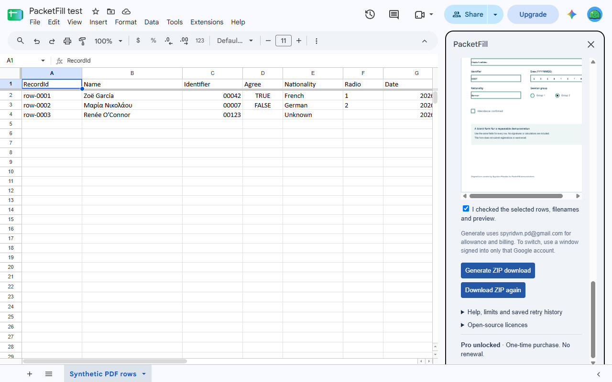Add a new sheet with plus icon
This screenshot has height=382, width=612.
[30, 374]
